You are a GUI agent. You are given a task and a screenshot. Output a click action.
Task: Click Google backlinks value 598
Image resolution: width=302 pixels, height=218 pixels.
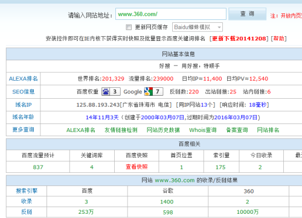(x=168, y=212)
